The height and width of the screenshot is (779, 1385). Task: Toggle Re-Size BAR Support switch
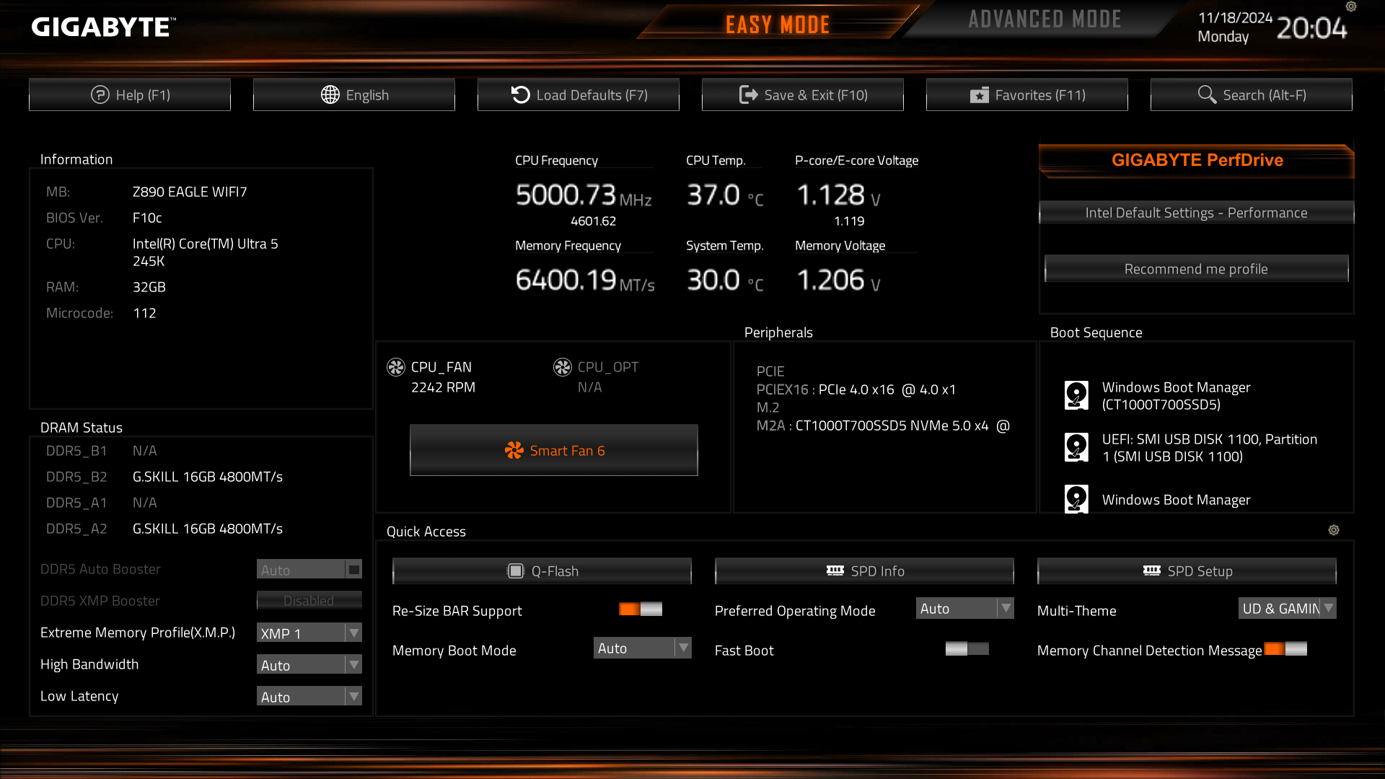coord(641,609)
